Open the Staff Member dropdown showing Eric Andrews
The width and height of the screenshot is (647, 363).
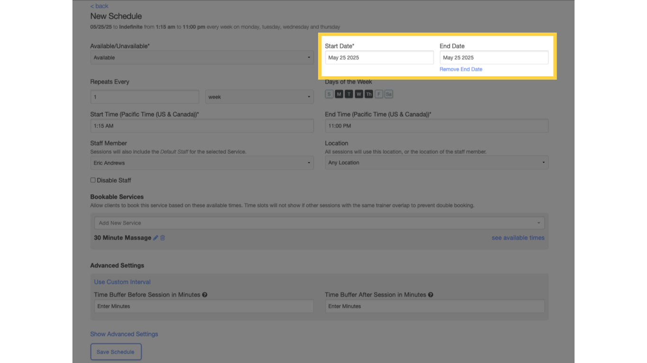[x=201, y=163]
